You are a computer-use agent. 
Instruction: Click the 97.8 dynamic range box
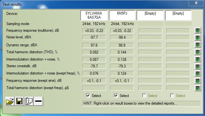94,45
